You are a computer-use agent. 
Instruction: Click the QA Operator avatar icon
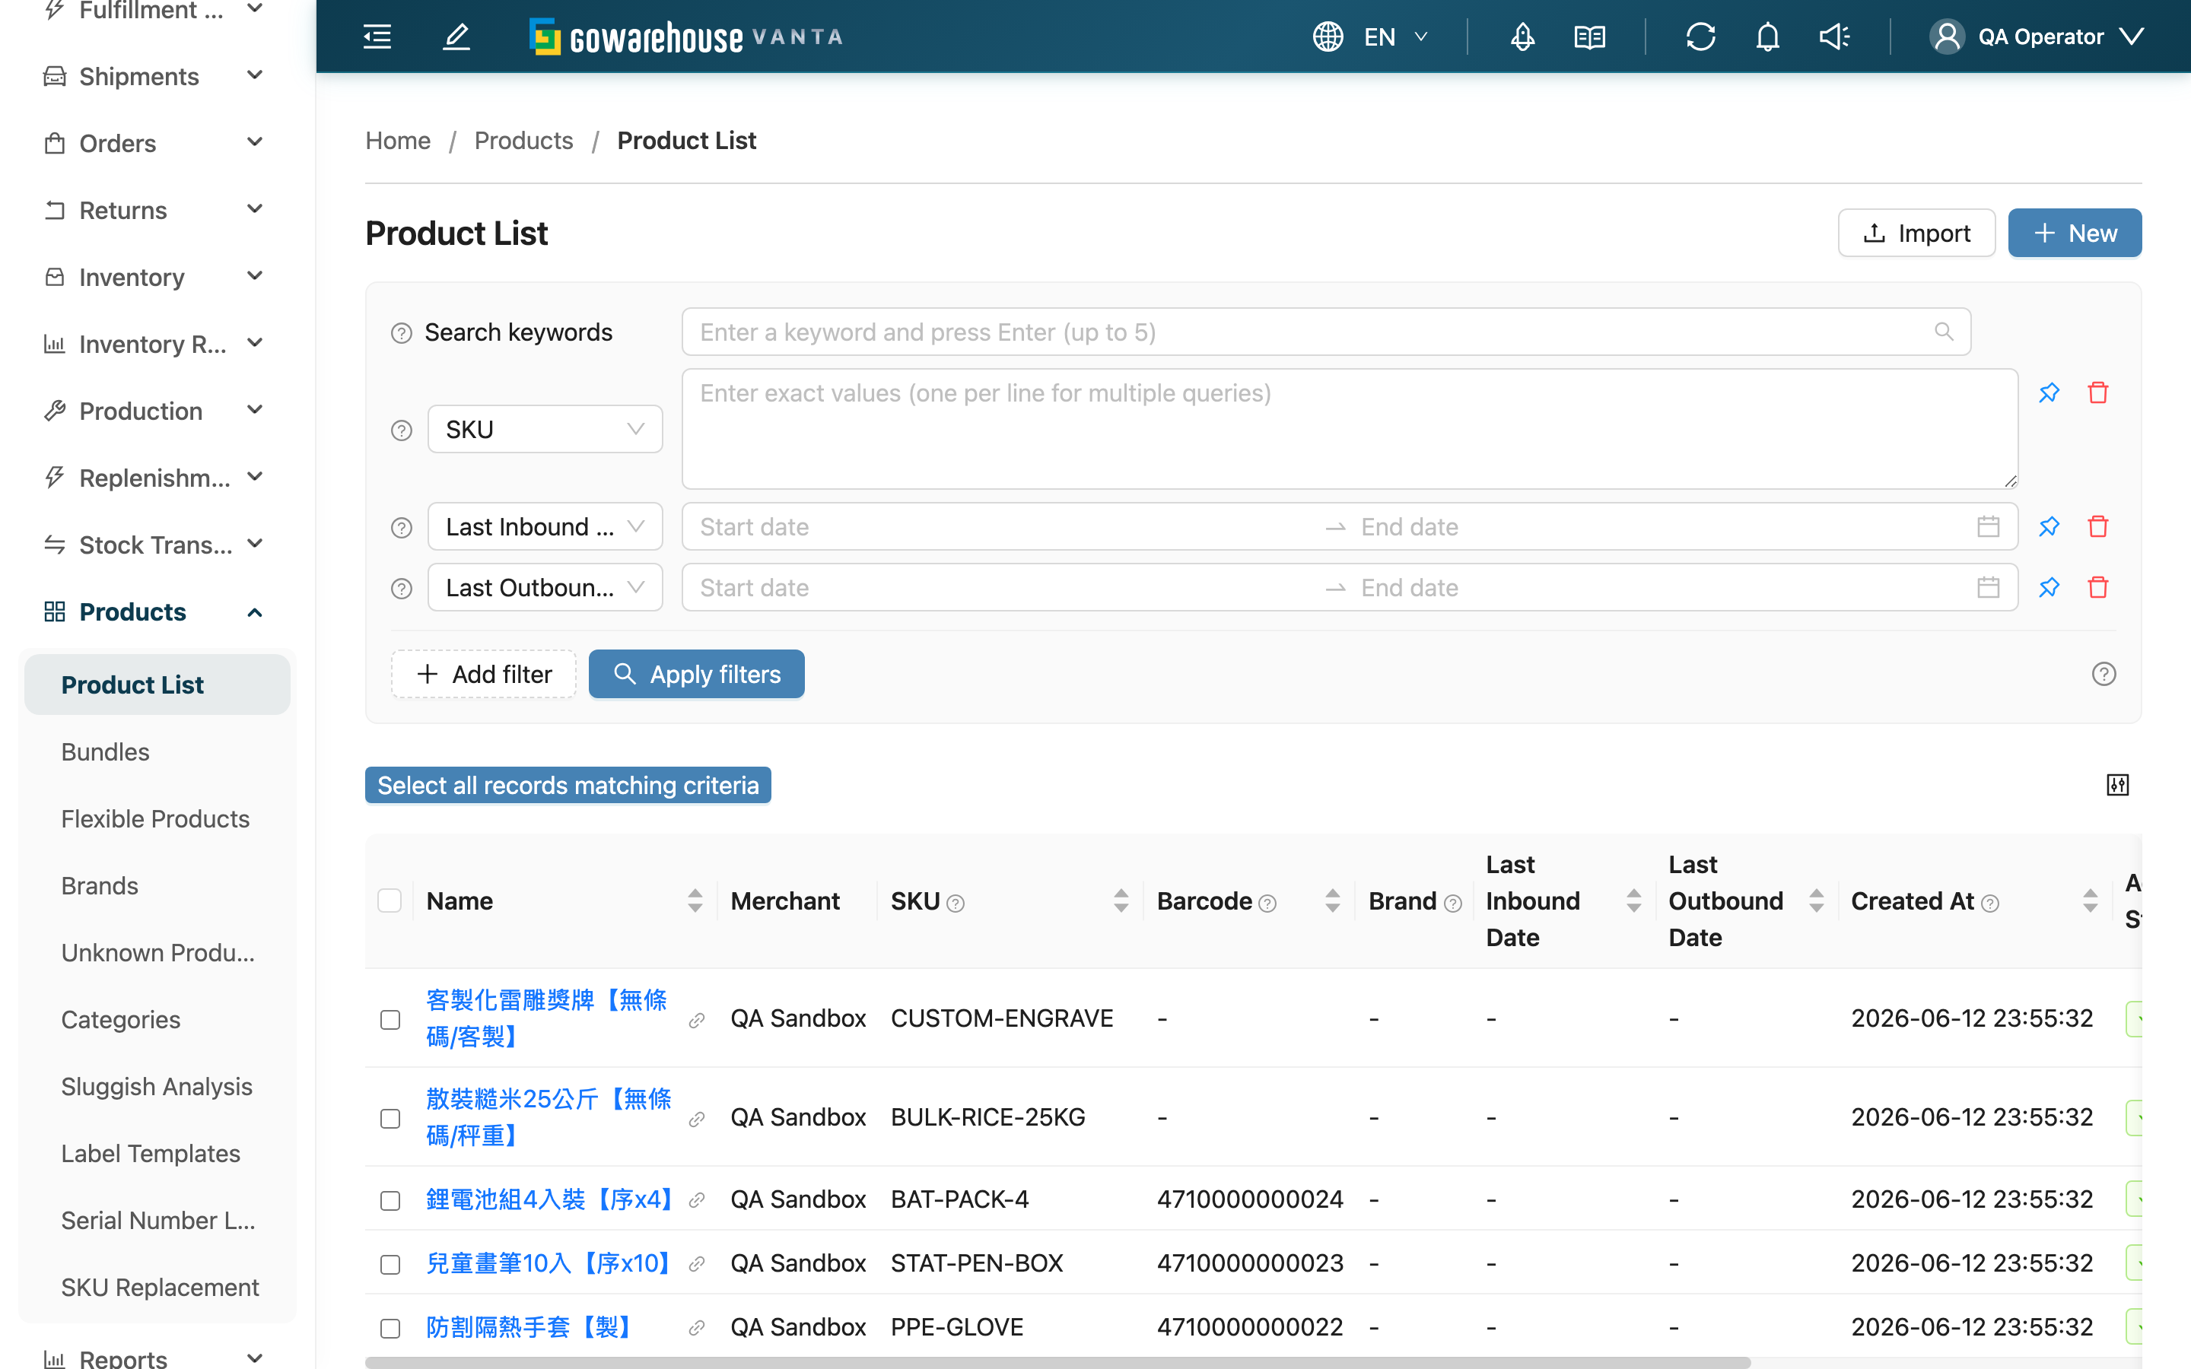click(x=1948, y=37)
